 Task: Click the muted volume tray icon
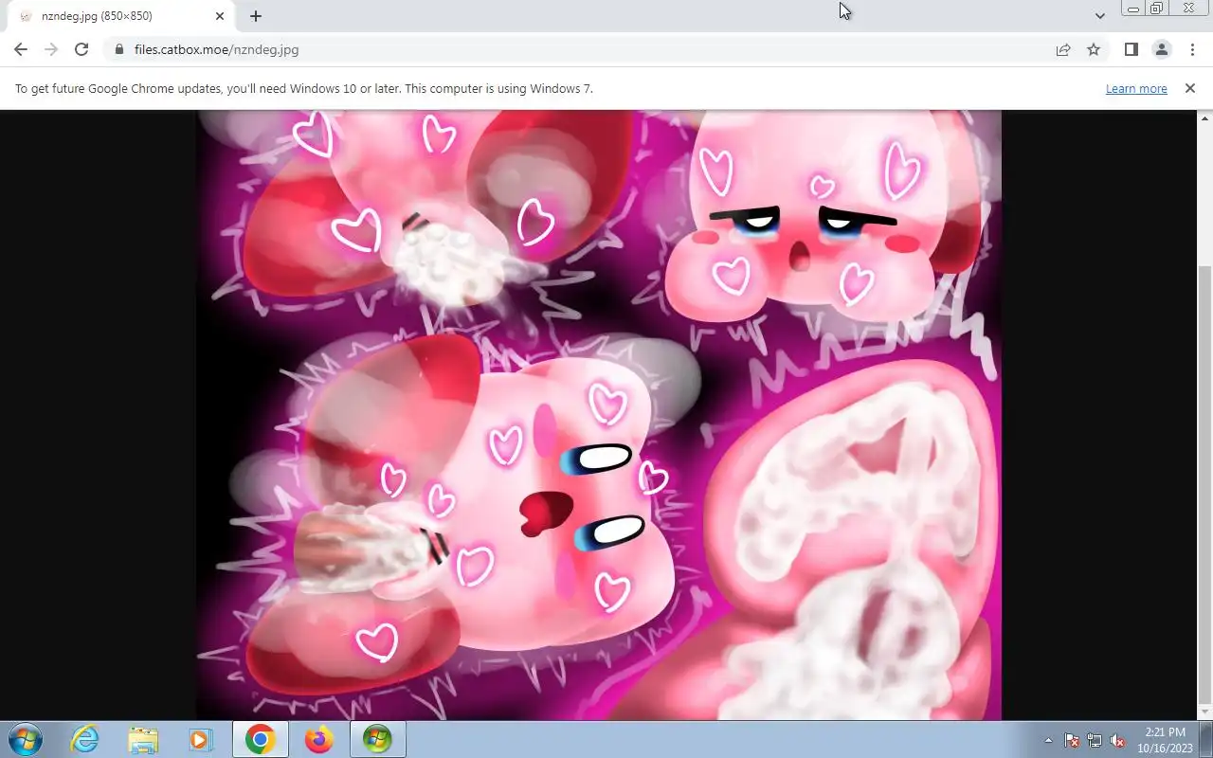coord(1117,740)
